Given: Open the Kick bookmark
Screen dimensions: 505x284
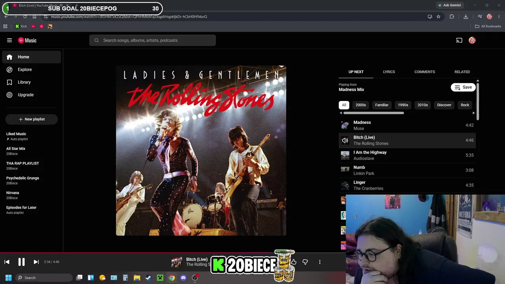Looking at the screenshot, I should (x=21, y=26).
